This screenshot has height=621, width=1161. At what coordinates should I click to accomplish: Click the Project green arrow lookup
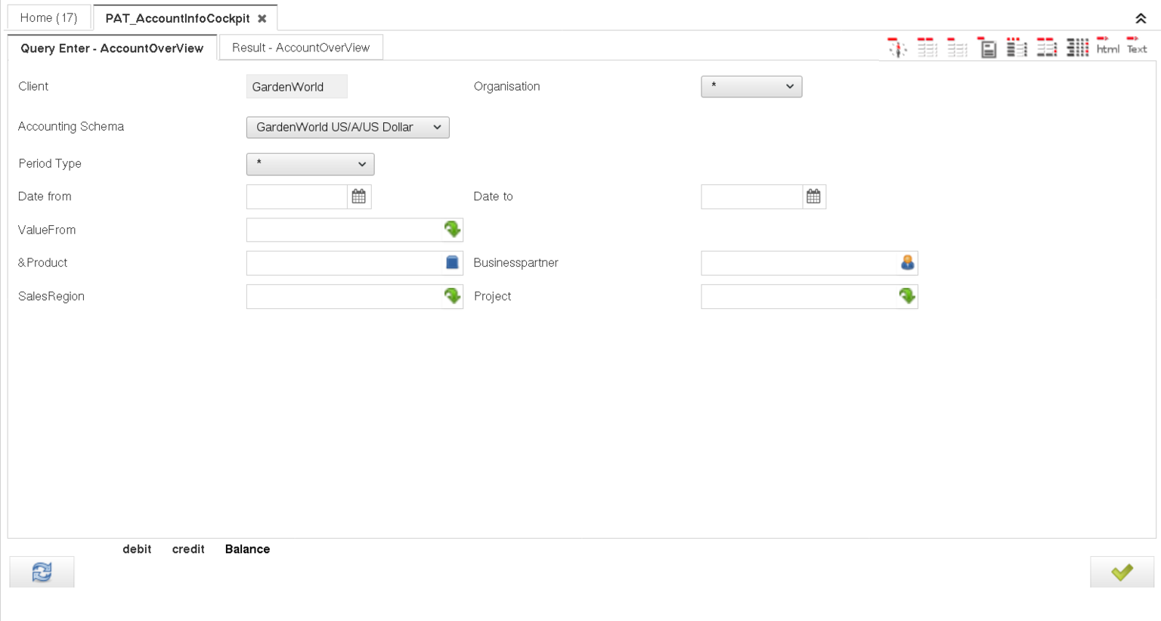click(x=907, y=296)
